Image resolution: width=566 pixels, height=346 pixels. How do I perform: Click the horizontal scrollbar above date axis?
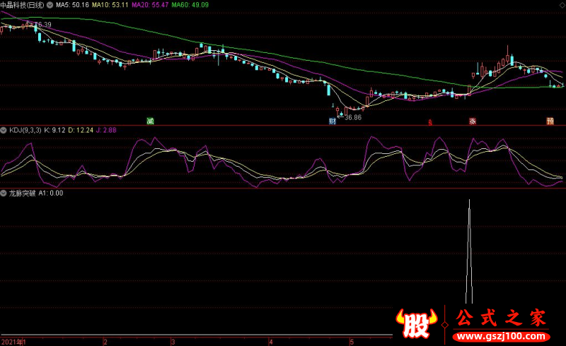point(197,335)
